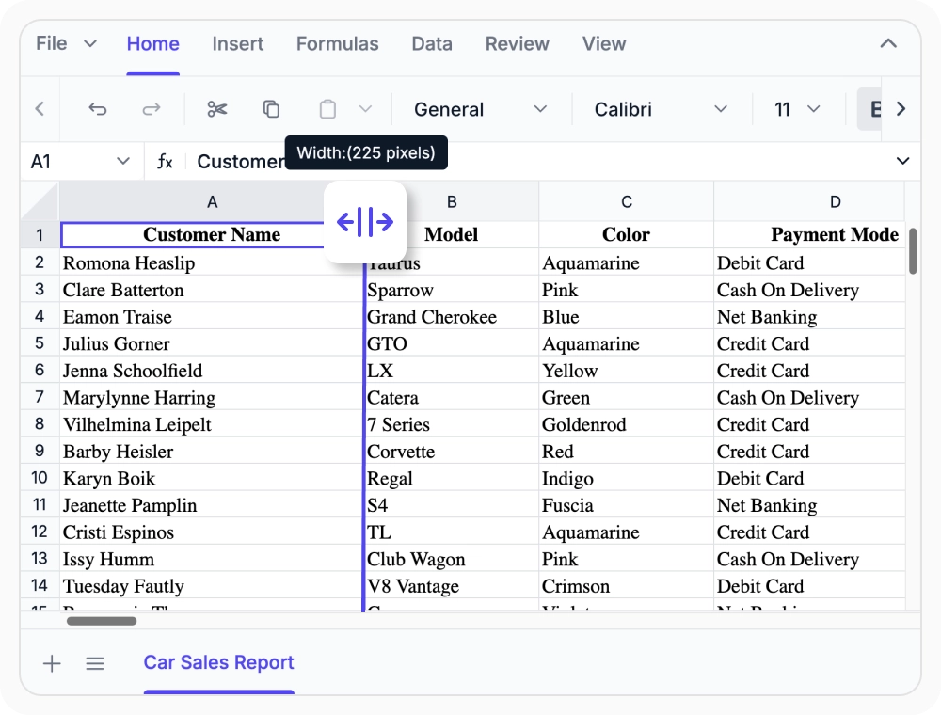941x715 pixels.
Task: Select Net Banking cell in row 4
Action: (x=809, y=317)
